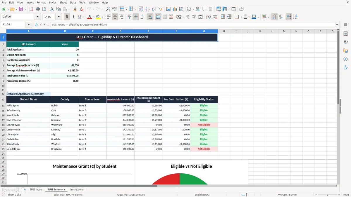Open the underline style dropdown arrow
The width and height of the screenshot is (351, 197).
[83, 17]
